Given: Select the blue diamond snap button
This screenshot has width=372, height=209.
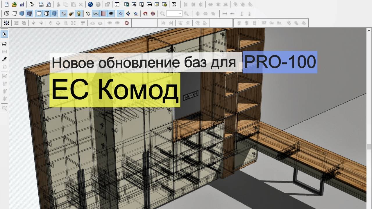Looking at the screenshot, I should pyautogui.click(x=121, y=14).
